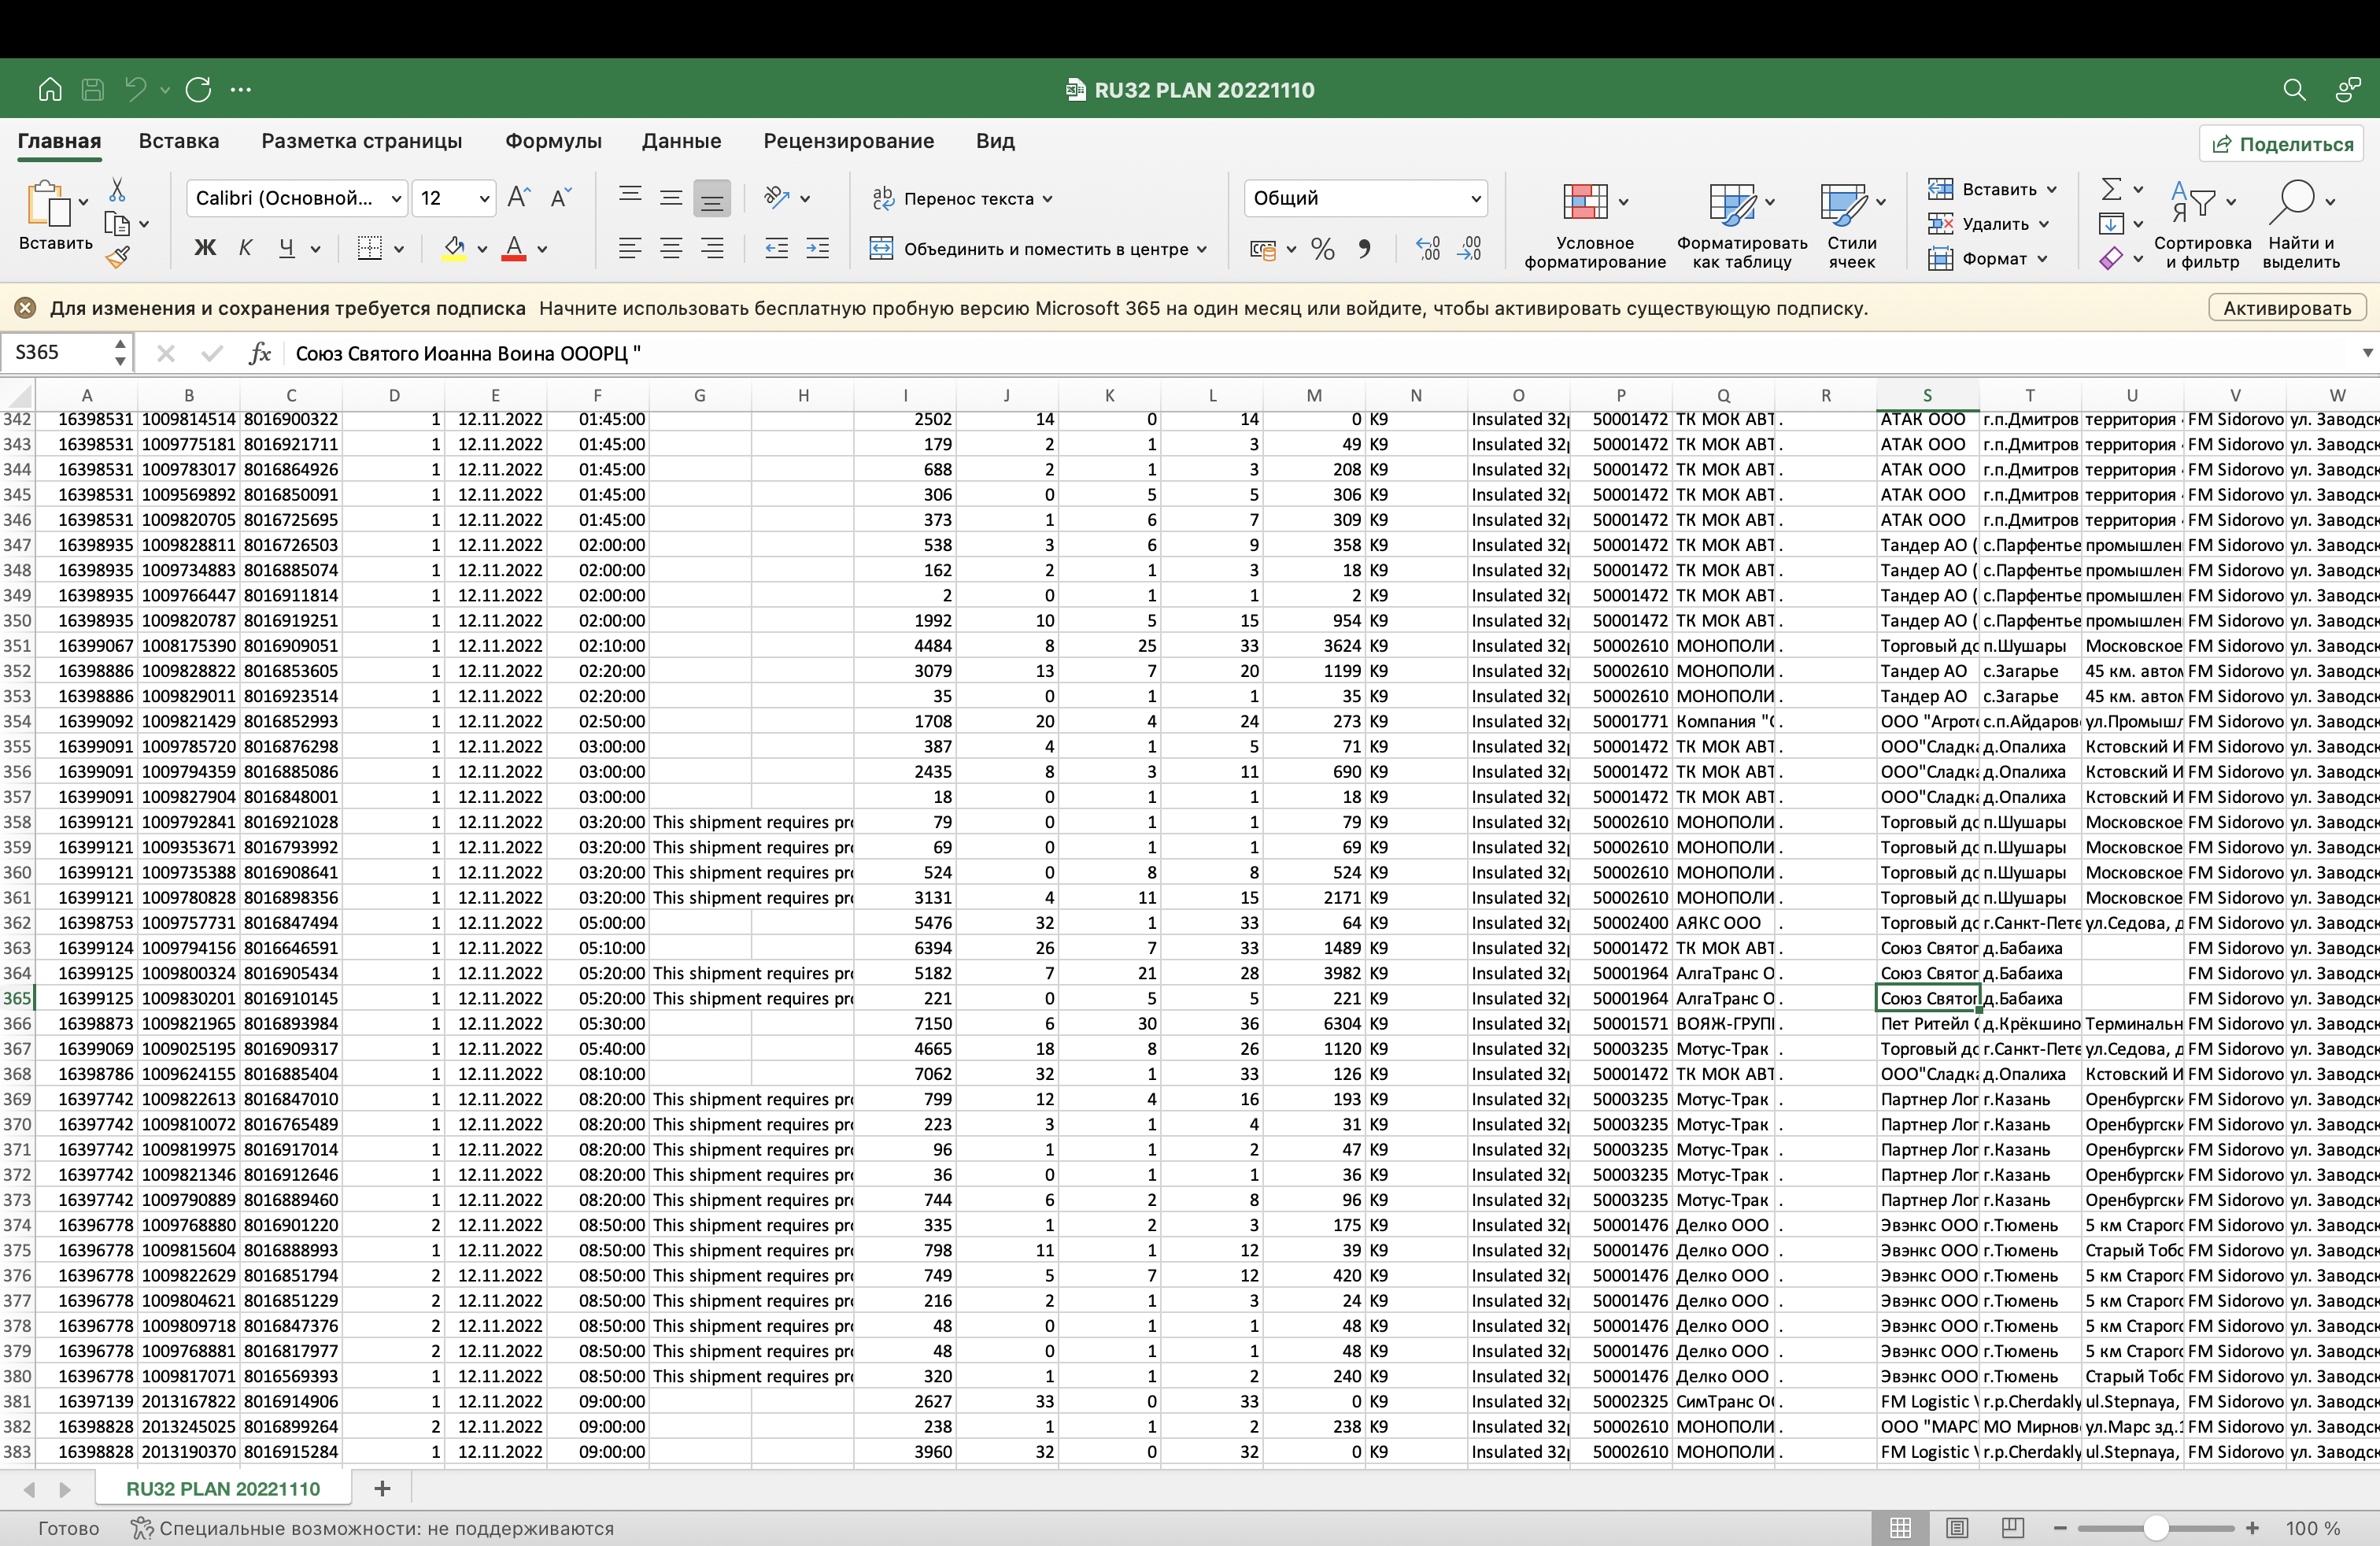Click the Cut scissors icon

click(x=117, y=189)
